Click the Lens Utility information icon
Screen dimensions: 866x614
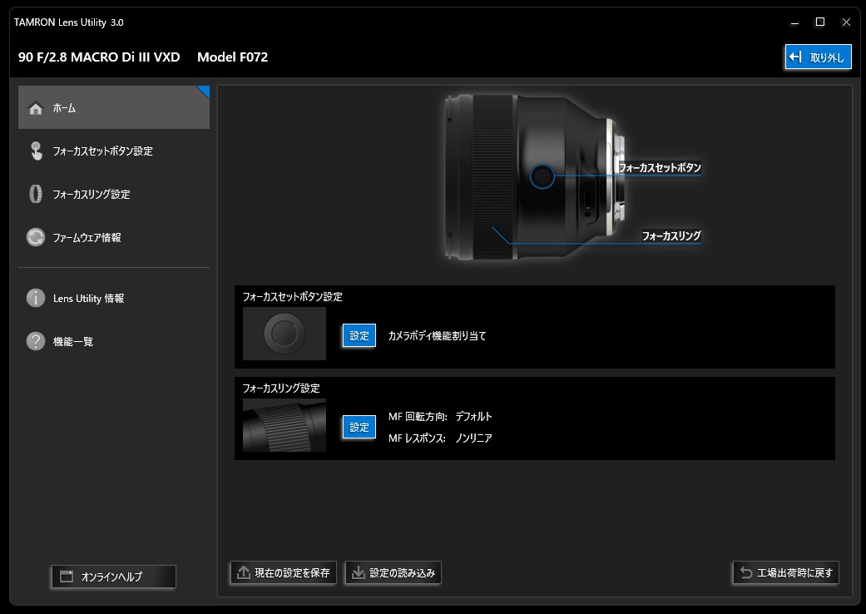pos(35,298)
